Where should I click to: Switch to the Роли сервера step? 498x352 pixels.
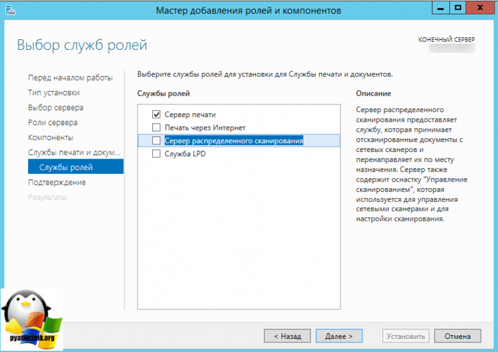(x=53, y=122)
